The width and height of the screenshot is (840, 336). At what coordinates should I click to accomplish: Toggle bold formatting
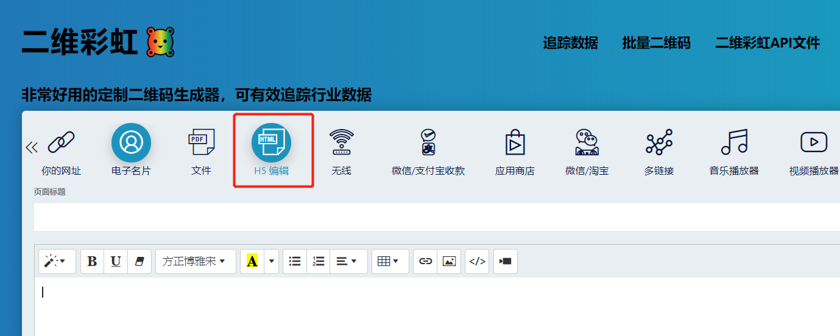pyautogui.click(x=93, y=261)
